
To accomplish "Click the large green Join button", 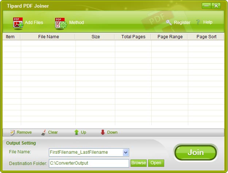I will (x=195, y=153).
